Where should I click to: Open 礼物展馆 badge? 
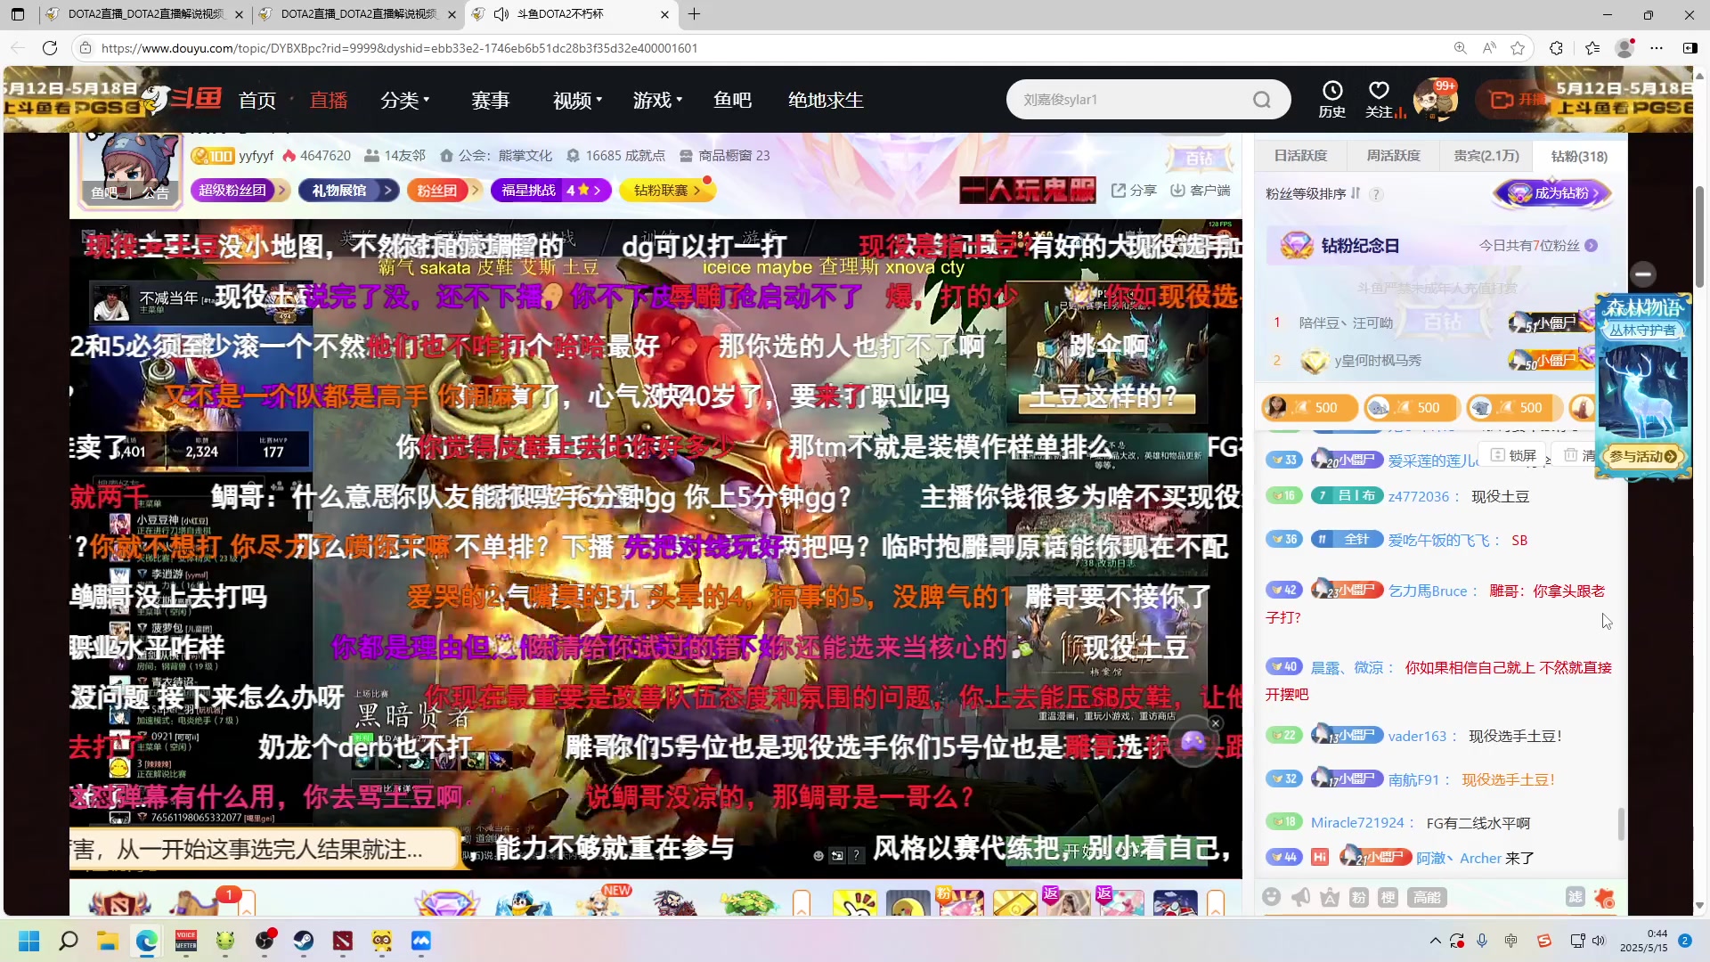[x=349, y=190]
